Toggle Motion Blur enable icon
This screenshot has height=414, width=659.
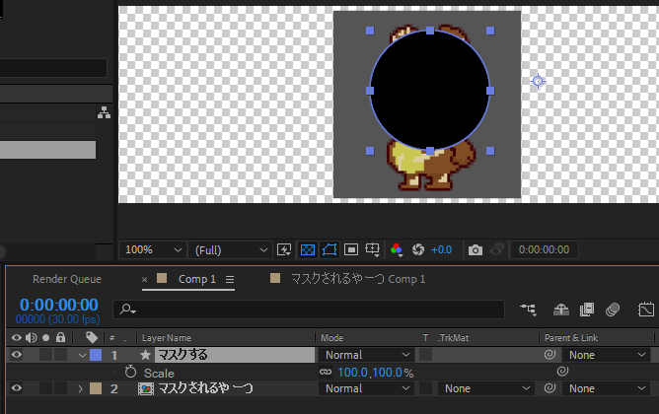[613, 310]
